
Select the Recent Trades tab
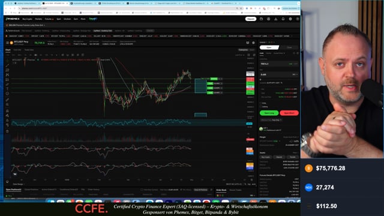click(x=235, y=190)
